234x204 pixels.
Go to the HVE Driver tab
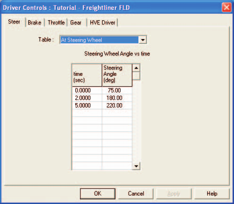click(x=102, y=23)
